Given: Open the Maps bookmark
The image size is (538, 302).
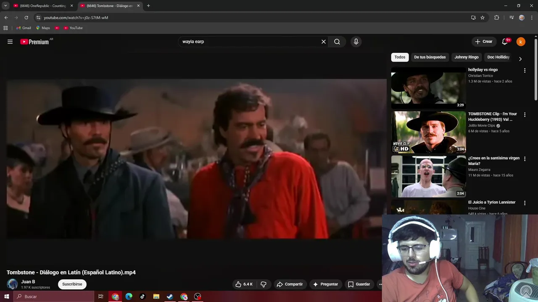Looking at the screenshot, I should point(43,28).
